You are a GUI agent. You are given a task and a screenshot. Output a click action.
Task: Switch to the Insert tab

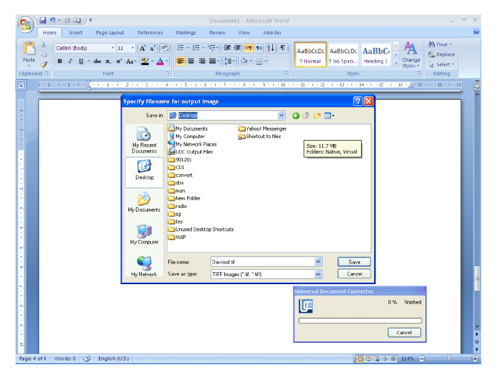click(x=75, y=33)
